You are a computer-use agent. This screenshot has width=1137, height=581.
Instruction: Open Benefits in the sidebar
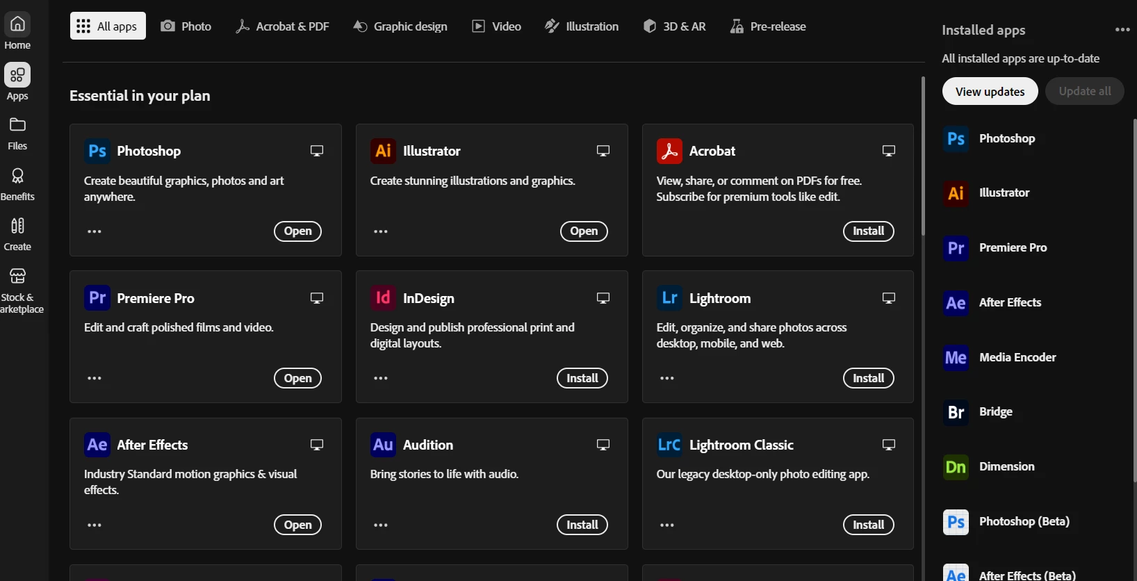click(x=17, y=184)
